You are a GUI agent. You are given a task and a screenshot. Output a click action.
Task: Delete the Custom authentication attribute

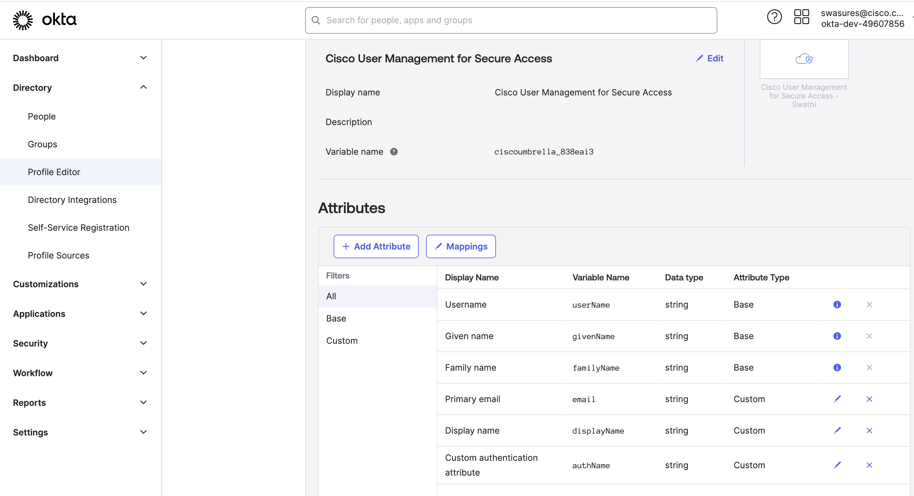(x=869, y=465)
